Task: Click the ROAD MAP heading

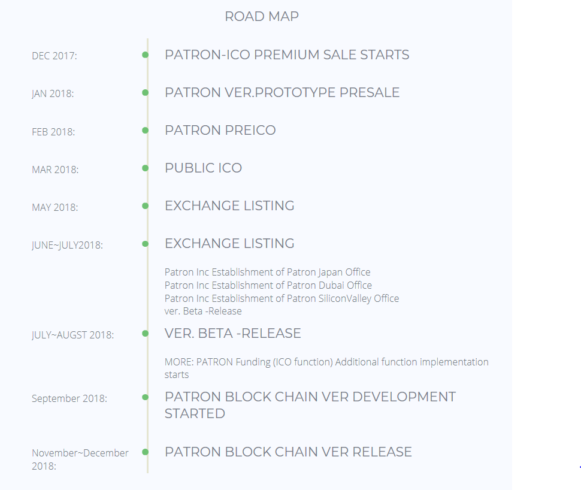Action: (262, 16)
